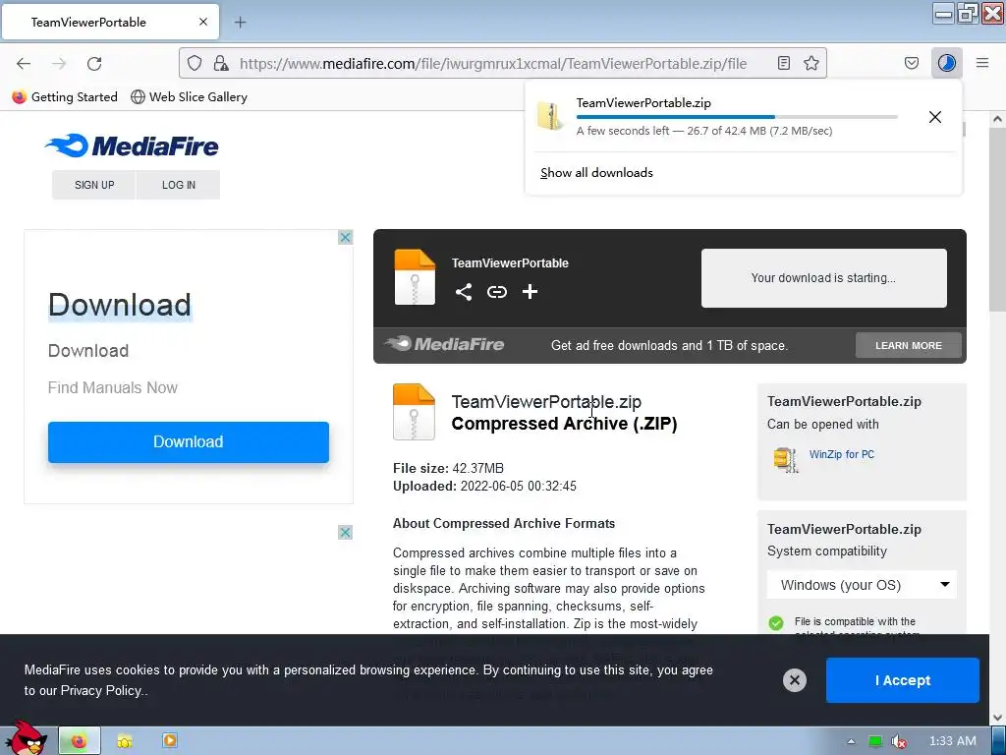
Task: Click the padlock site information icon
Action: [221, 63]
